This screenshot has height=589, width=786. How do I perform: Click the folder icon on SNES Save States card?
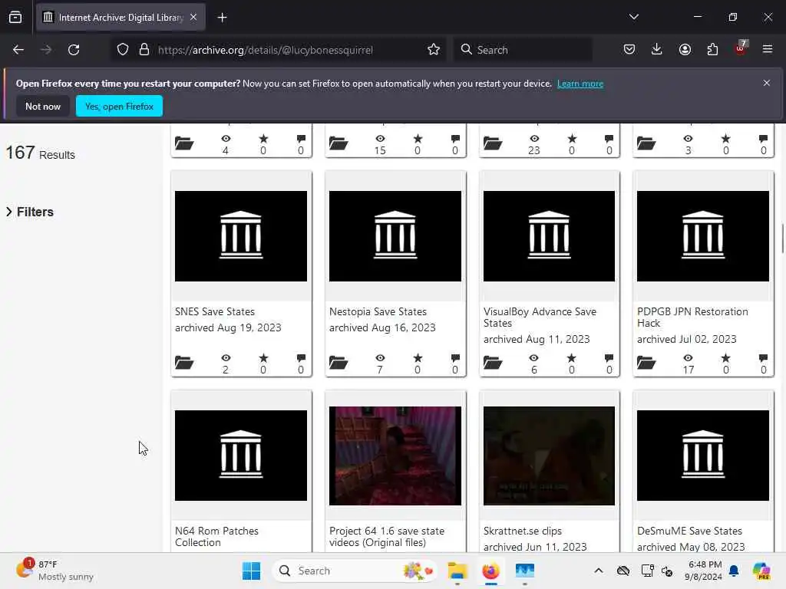(184, 362)
